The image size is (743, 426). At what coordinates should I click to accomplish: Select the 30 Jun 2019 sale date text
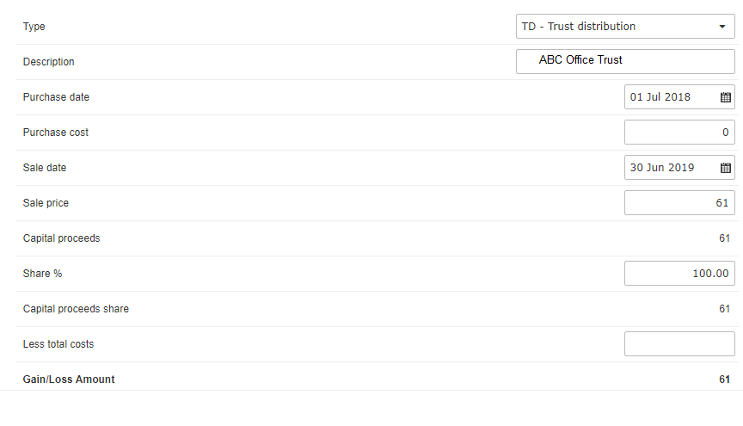pyautogui.click(x=662, y=168)
